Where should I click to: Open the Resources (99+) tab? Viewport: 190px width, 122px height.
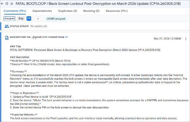coord(117,11)
